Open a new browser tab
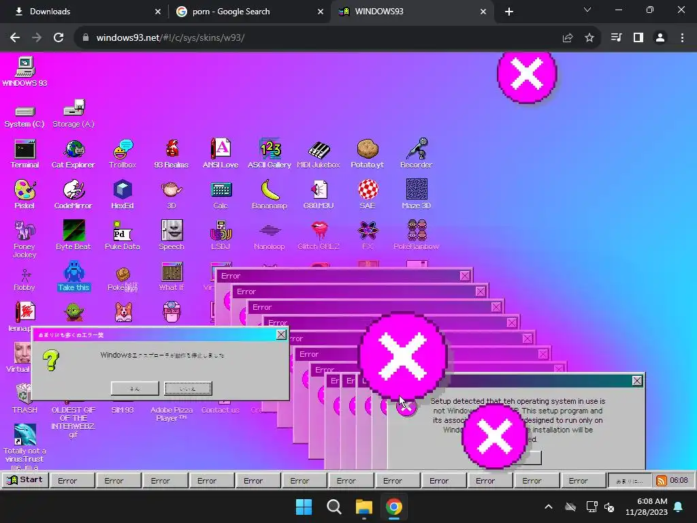 [509, 12]
